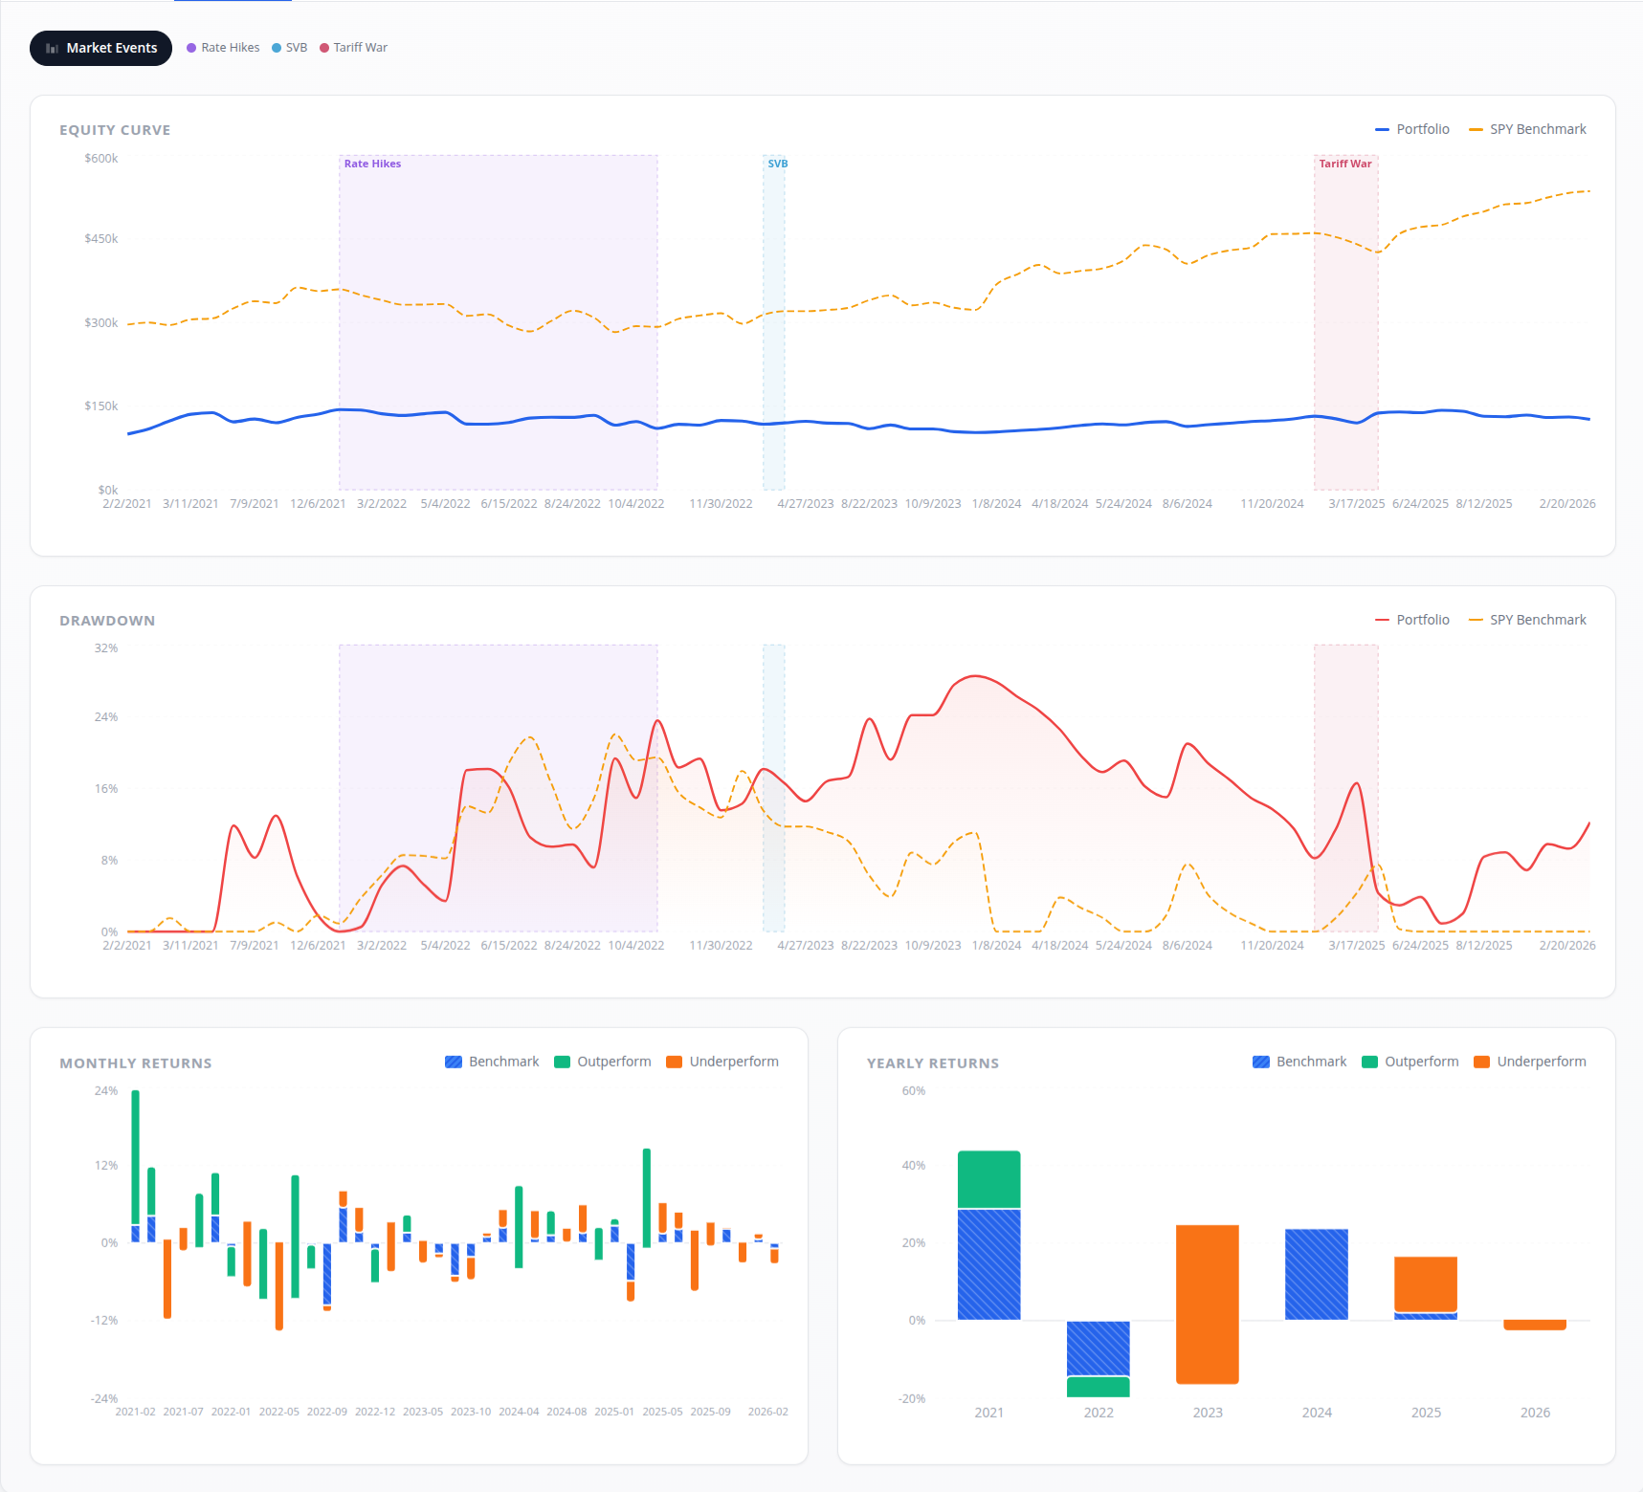Click the 2021 green outperform yearly bar
This screenshot has width=1643, height=1492.
(x=989, y=1179)
